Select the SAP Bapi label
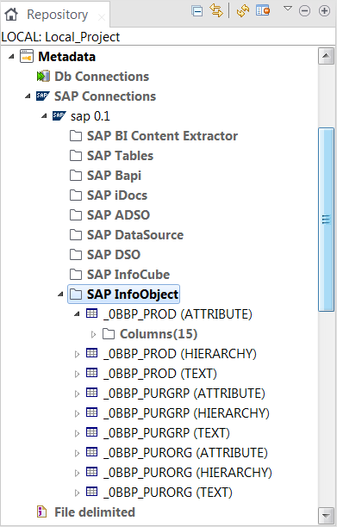The image size is (337, 527). [x=114, y=176]
